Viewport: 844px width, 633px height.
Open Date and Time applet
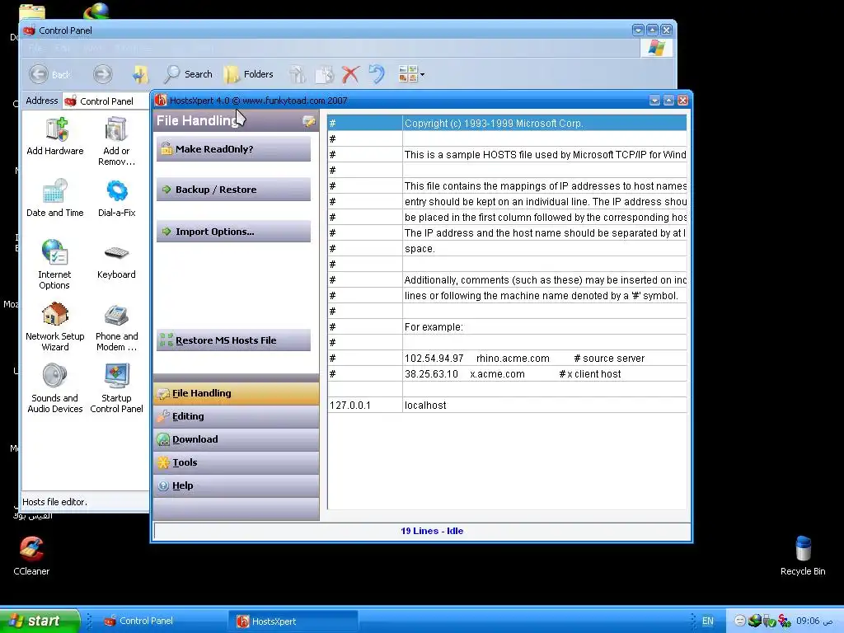[x=55, y=198]
